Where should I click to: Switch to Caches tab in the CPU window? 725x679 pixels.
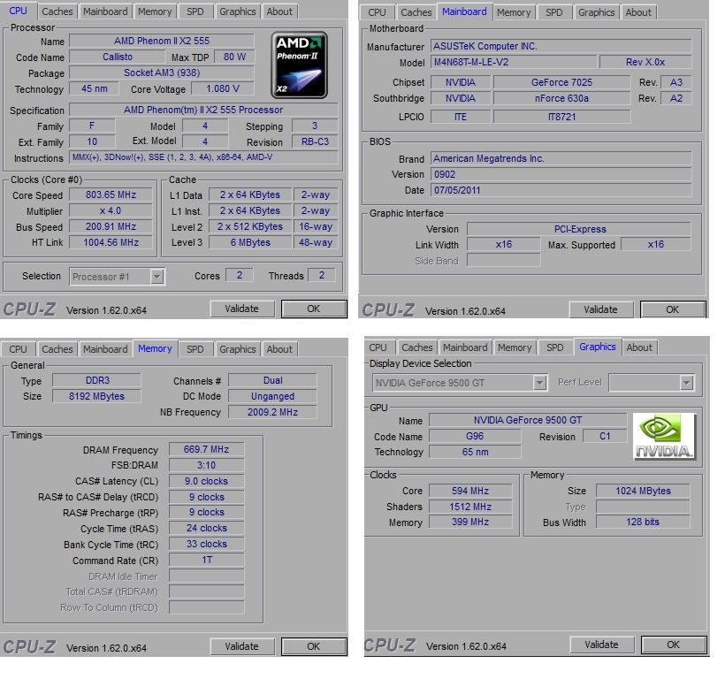57,11
